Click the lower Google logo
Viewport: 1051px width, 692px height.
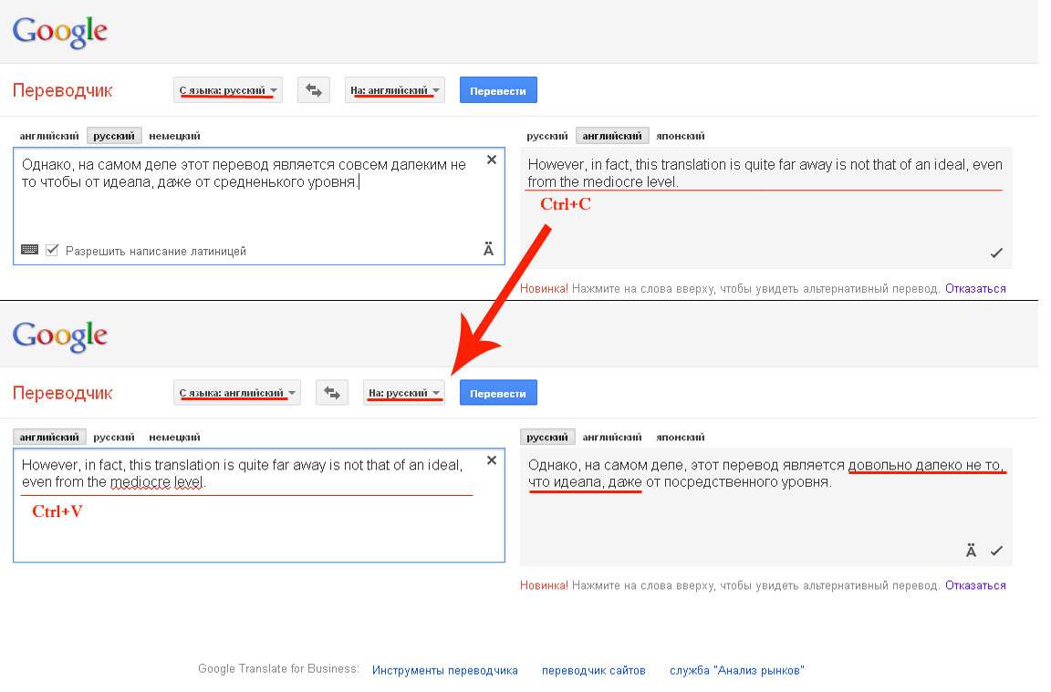tap(59, 336)
